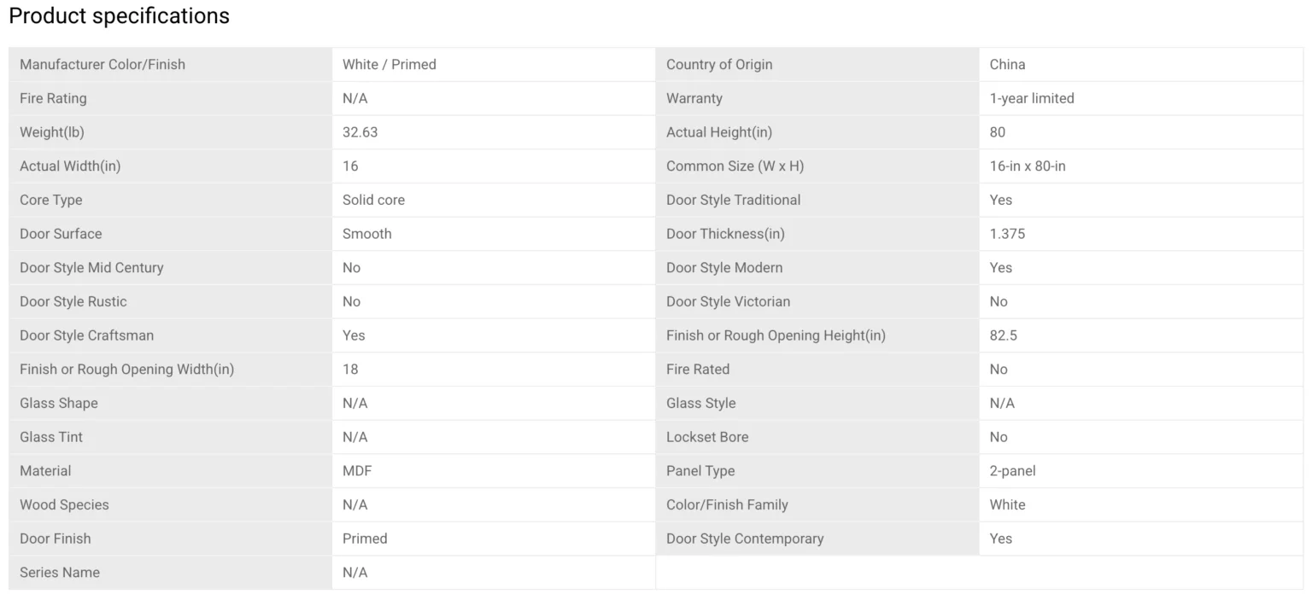Select the 16-in x 80-in common size
This screenshot has width=1312, height=600.
pyautogui.click(x=1028, y=166)
